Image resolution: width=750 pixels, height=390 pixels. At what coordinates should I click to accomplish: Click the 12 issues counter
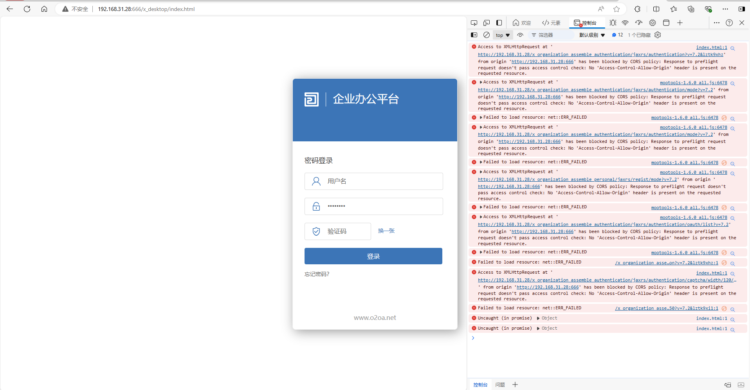point(618,35)
